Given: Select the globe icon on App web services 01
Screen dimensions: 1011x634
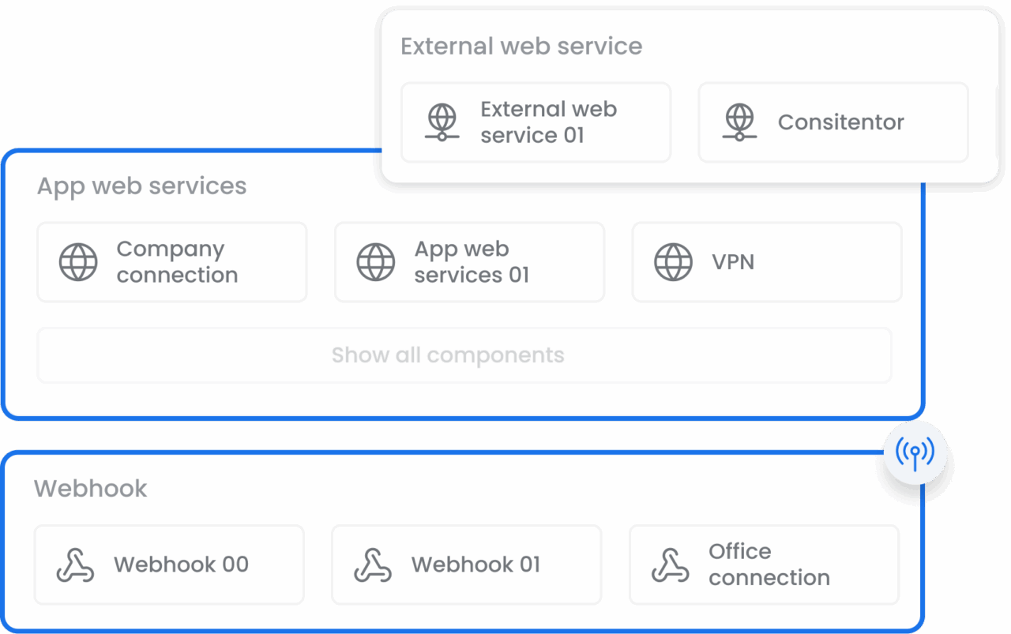Looking at the screenshot, I should click(375, 262).
